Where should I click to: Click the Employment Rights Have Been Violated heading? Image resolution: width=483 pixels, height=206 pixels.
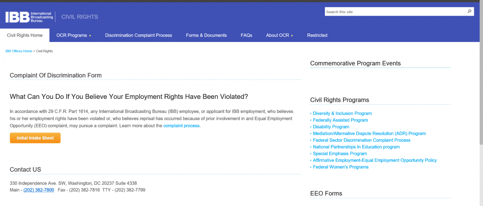pyautogui.click(x=129, y=96)
